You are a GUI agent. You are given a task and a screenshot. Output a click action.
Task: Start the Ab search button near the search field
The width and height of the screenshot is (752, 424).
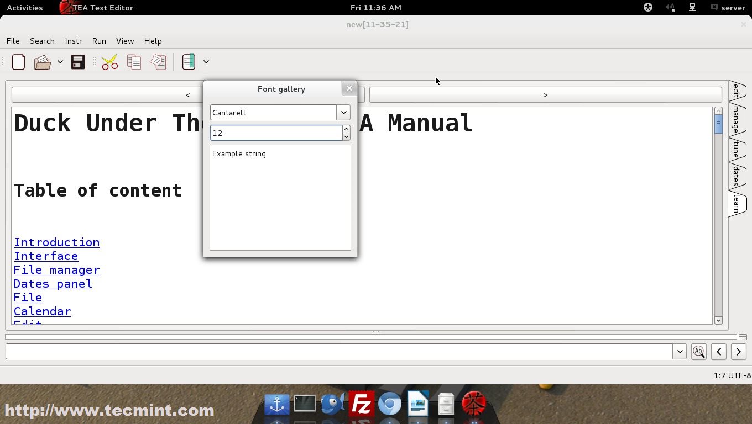[x=698, y=352]
